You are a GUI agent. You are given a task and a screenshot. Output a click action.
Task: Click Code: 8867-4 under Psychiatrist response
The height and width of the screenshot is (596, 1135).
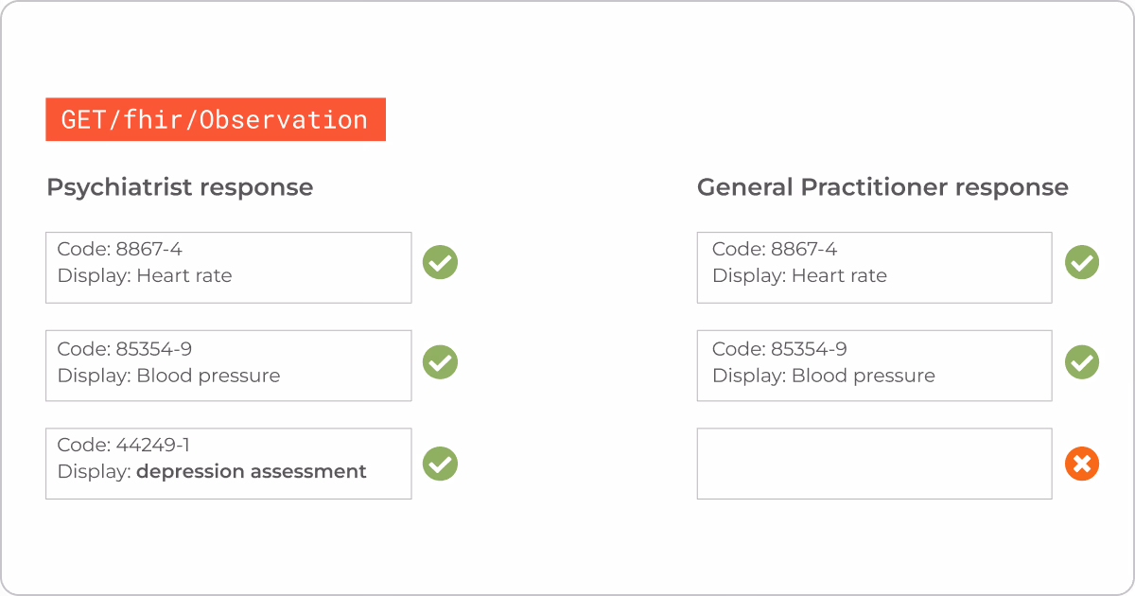(x=120, y=250)
